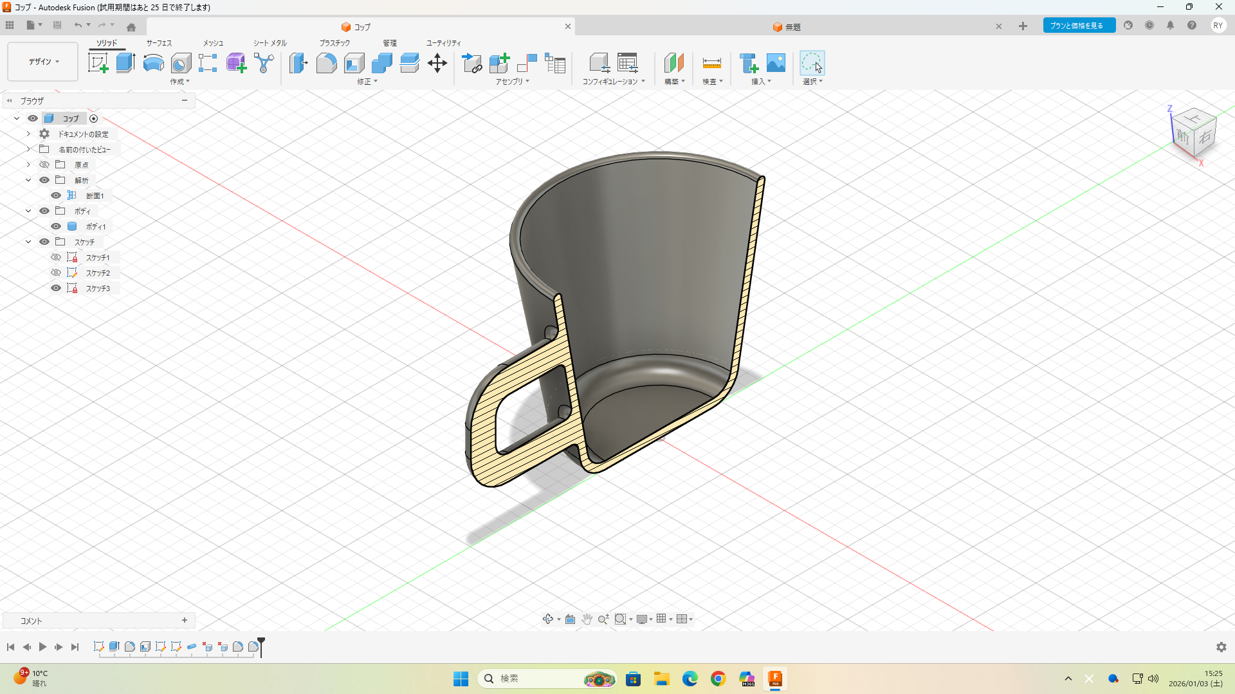Hide ボディ1 with its eye icon
Image resolution: width=1235 pixels, height=694 pixels.
[x=56, y=226]
